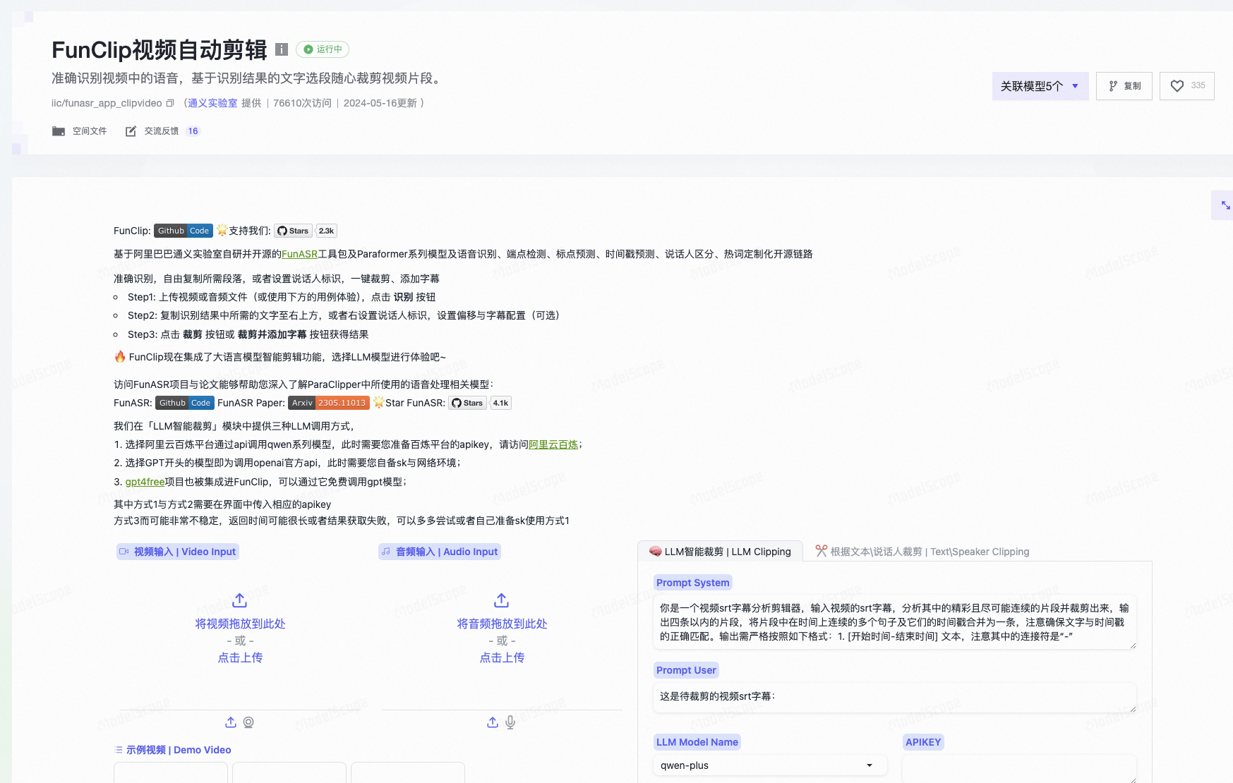The image size is (1233, 783).
Task: Open the qwen-plus LLM model dropdown
Action: pos(770,765)
